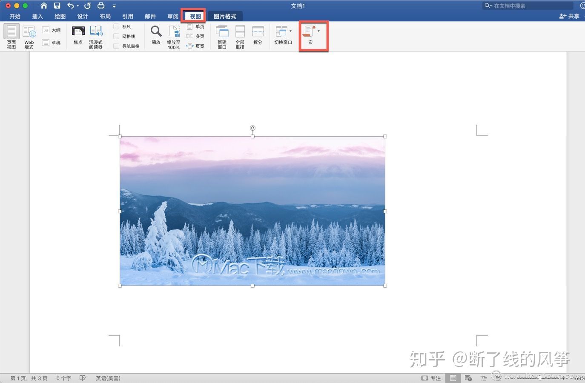Open the Home icon in title bar
Viewport: 585px width, 383px height.
tap(44, 6)
